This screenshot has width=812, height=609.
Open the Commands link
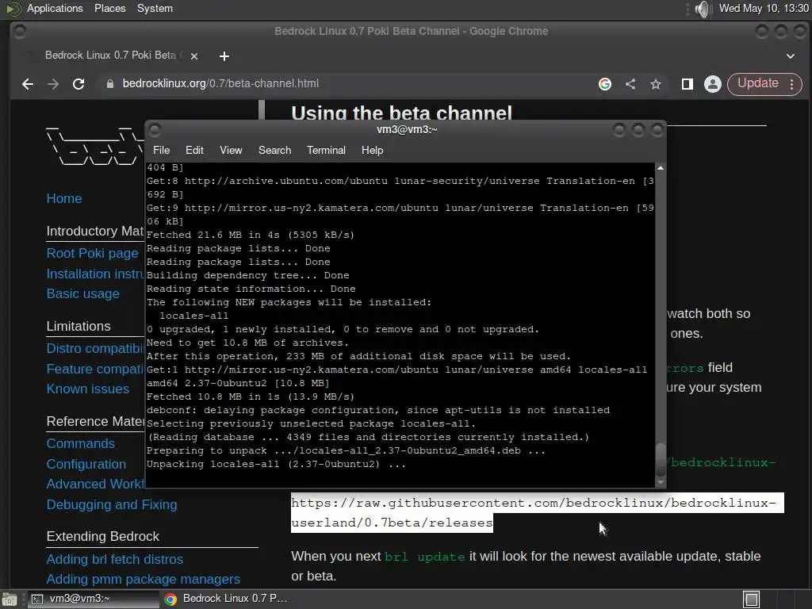coord(80,444)
